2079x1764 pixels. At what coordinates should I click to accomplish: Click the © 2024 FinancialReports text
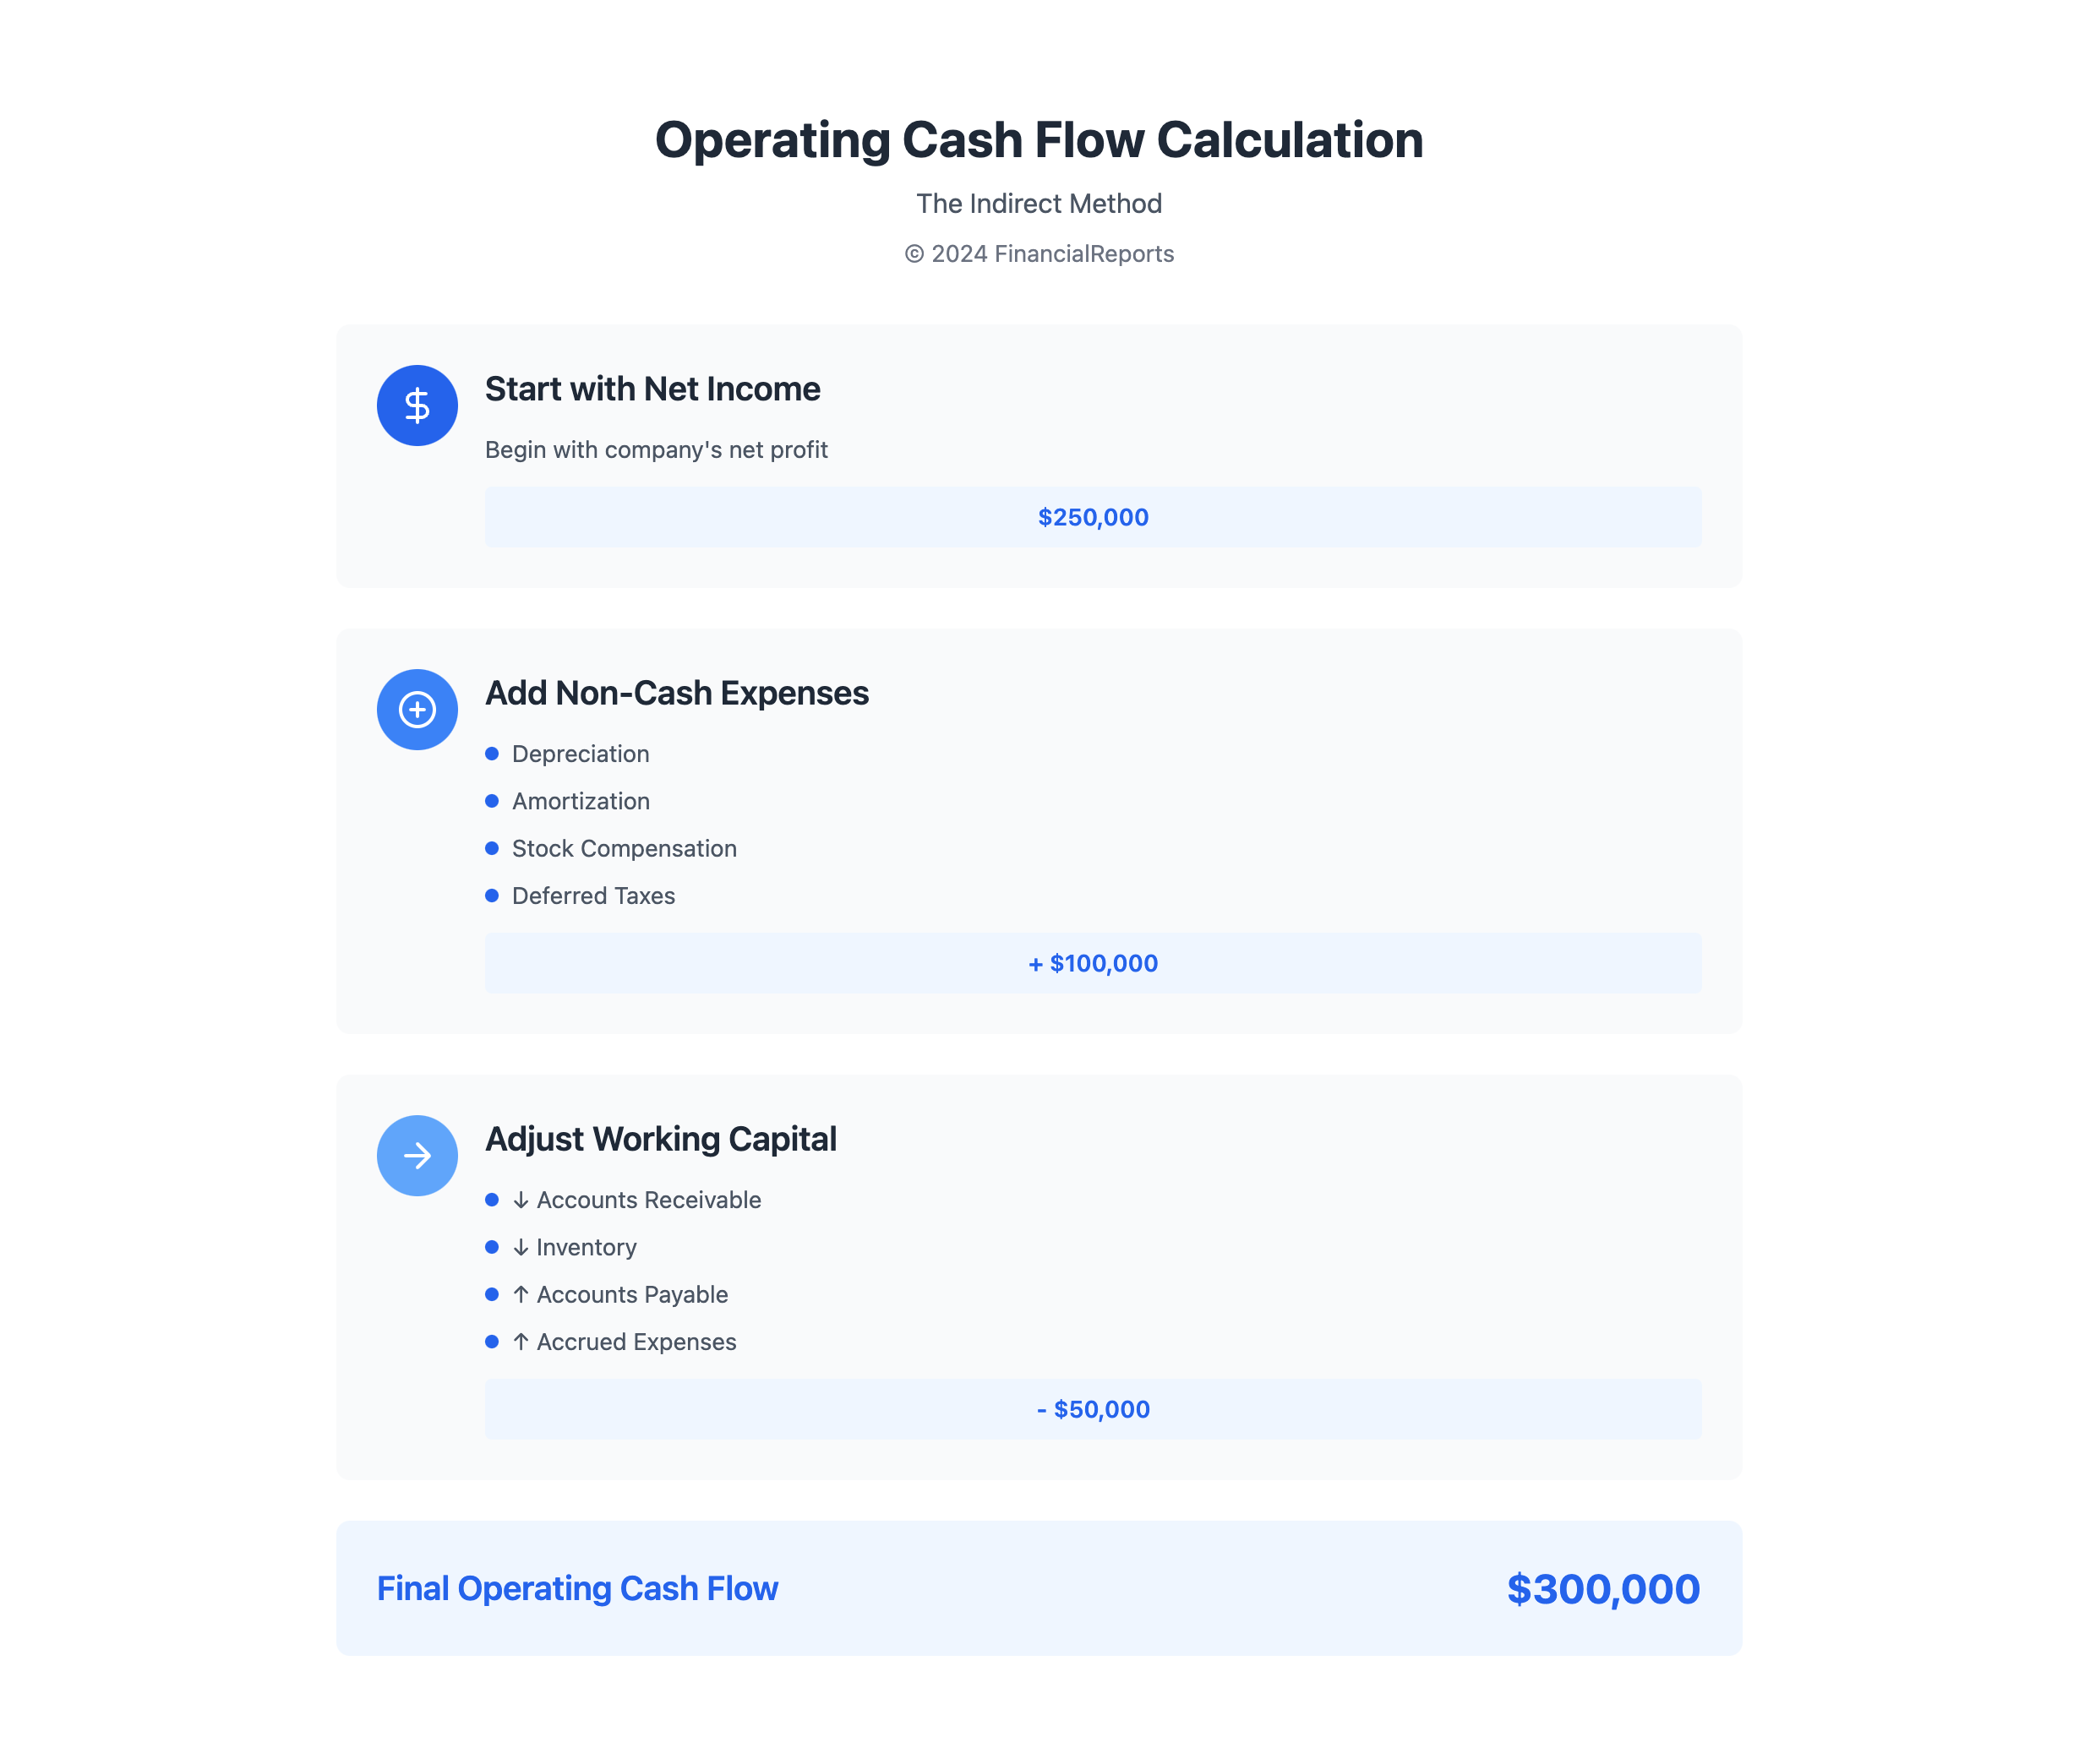1039,254
